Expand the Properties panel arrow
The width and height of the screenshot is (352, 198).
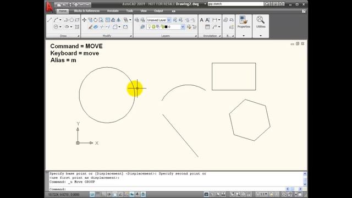point(244,36)
